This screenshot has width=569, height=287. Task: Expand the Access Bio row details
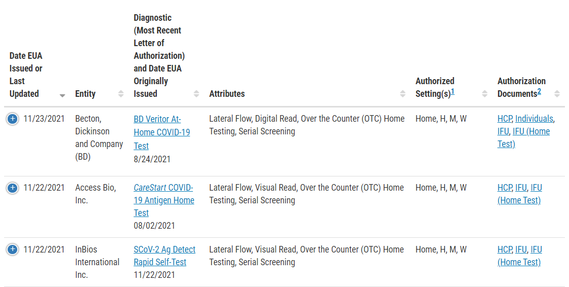(12, 188)
